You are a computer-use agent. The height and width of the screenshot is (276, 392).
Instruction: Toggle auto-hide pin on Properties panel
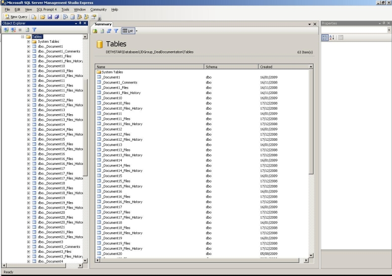[384, 23]
